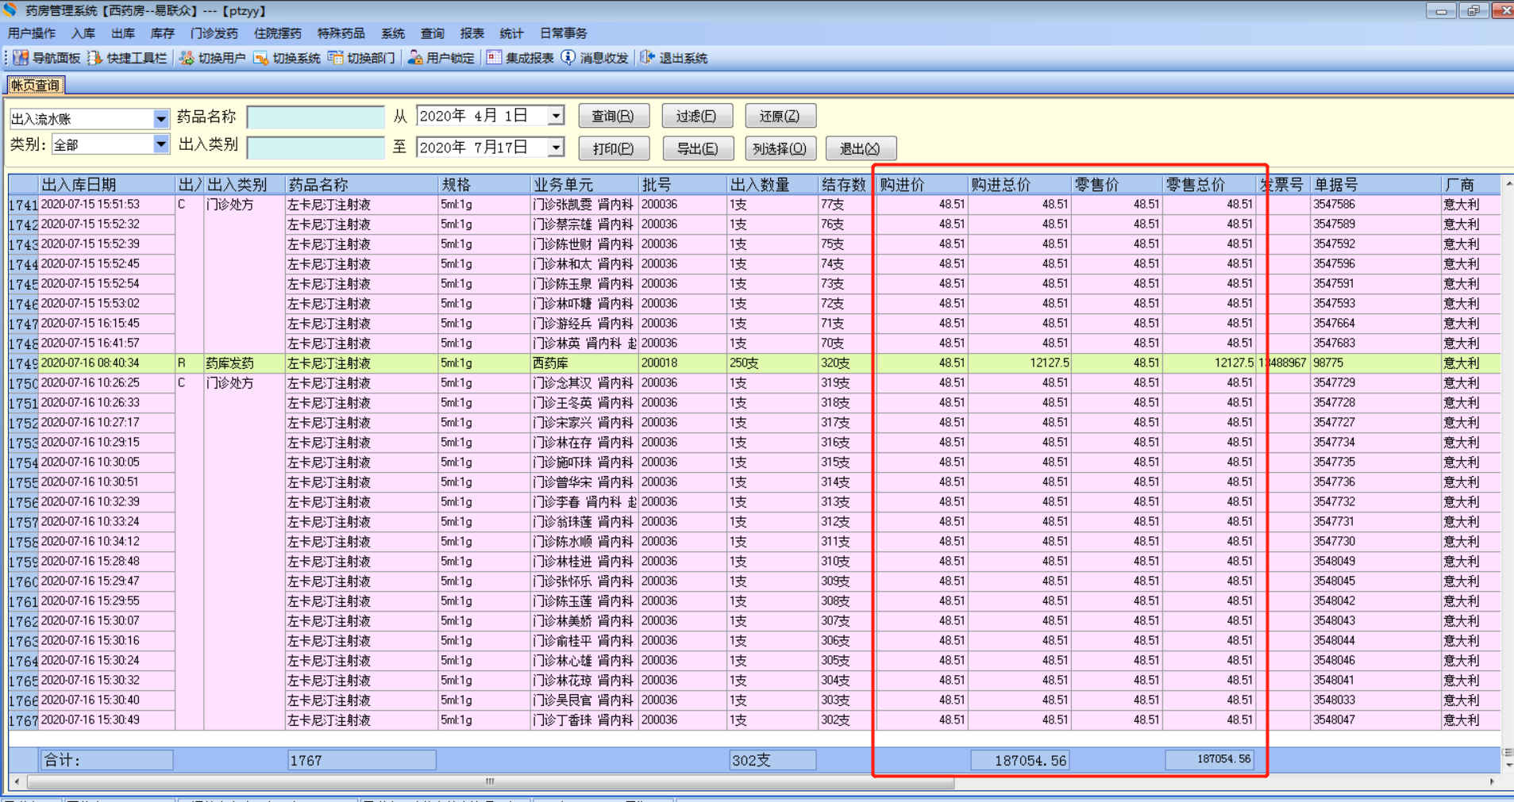Open the 日常事务 menu

(564, 33)
